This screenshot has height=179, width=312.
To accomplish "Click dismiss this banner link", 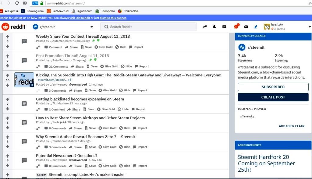I will pyautogui.click(x=113, y=18).
